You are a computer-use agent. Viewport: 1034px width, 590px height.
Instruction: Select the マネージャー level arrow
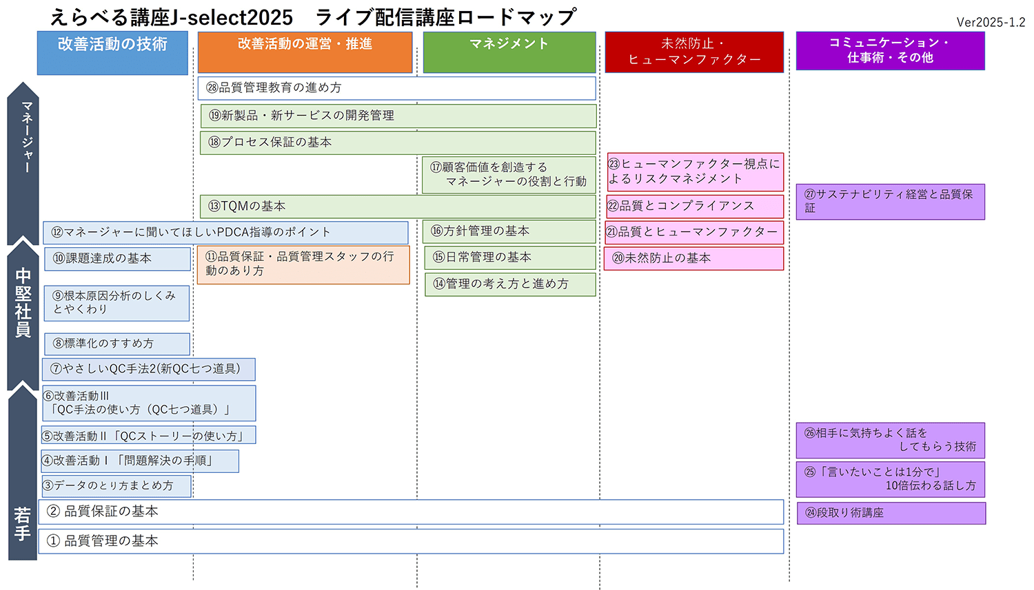pyautogui.click(x=23, y=163)
